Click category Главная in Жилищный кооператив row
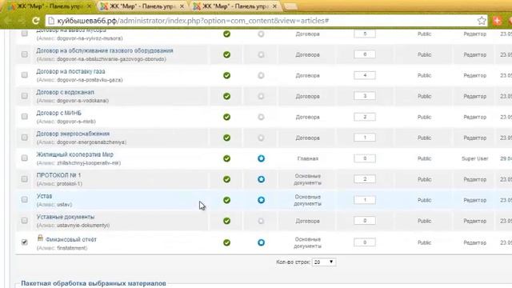The image size is (512, 288). 307,158
